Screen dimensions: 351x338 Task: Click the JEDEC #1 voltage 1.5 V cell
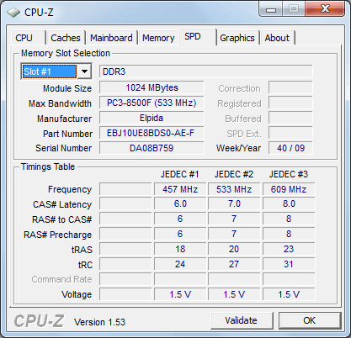click(180, 294)
